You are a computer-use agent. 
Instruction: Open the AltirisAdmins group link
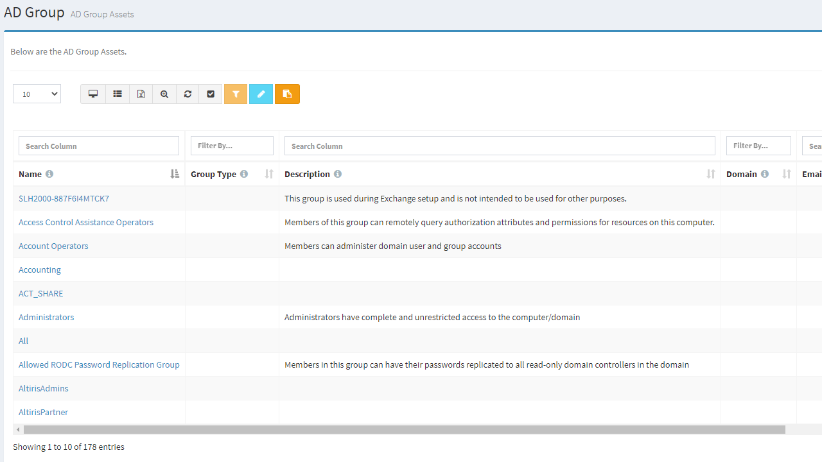(44, 388)
